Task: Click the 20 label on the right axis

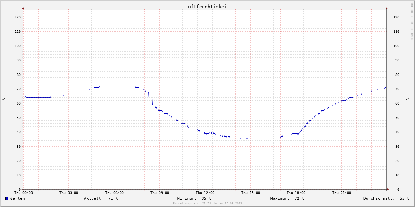Action: coord(397,161)
